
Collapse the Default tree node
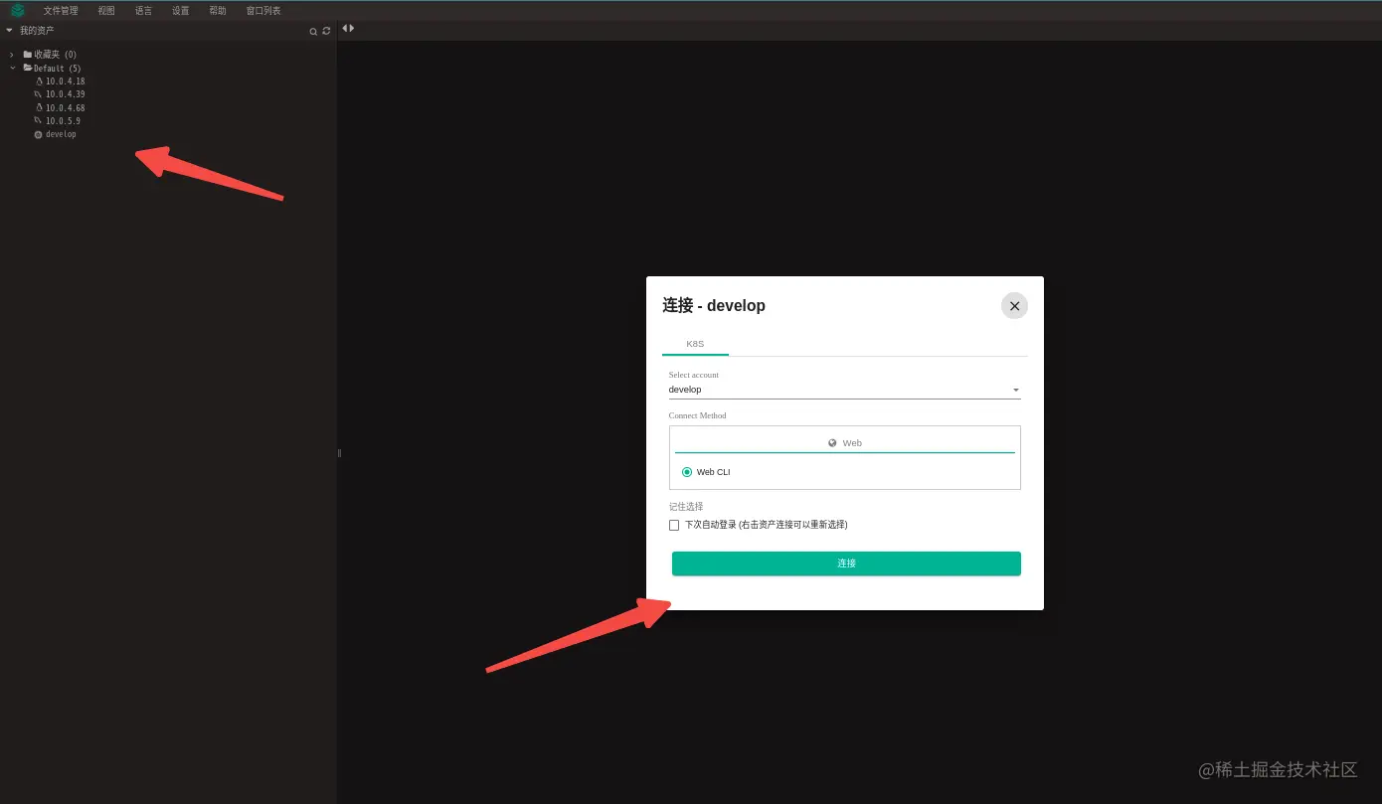pos(12,68)
